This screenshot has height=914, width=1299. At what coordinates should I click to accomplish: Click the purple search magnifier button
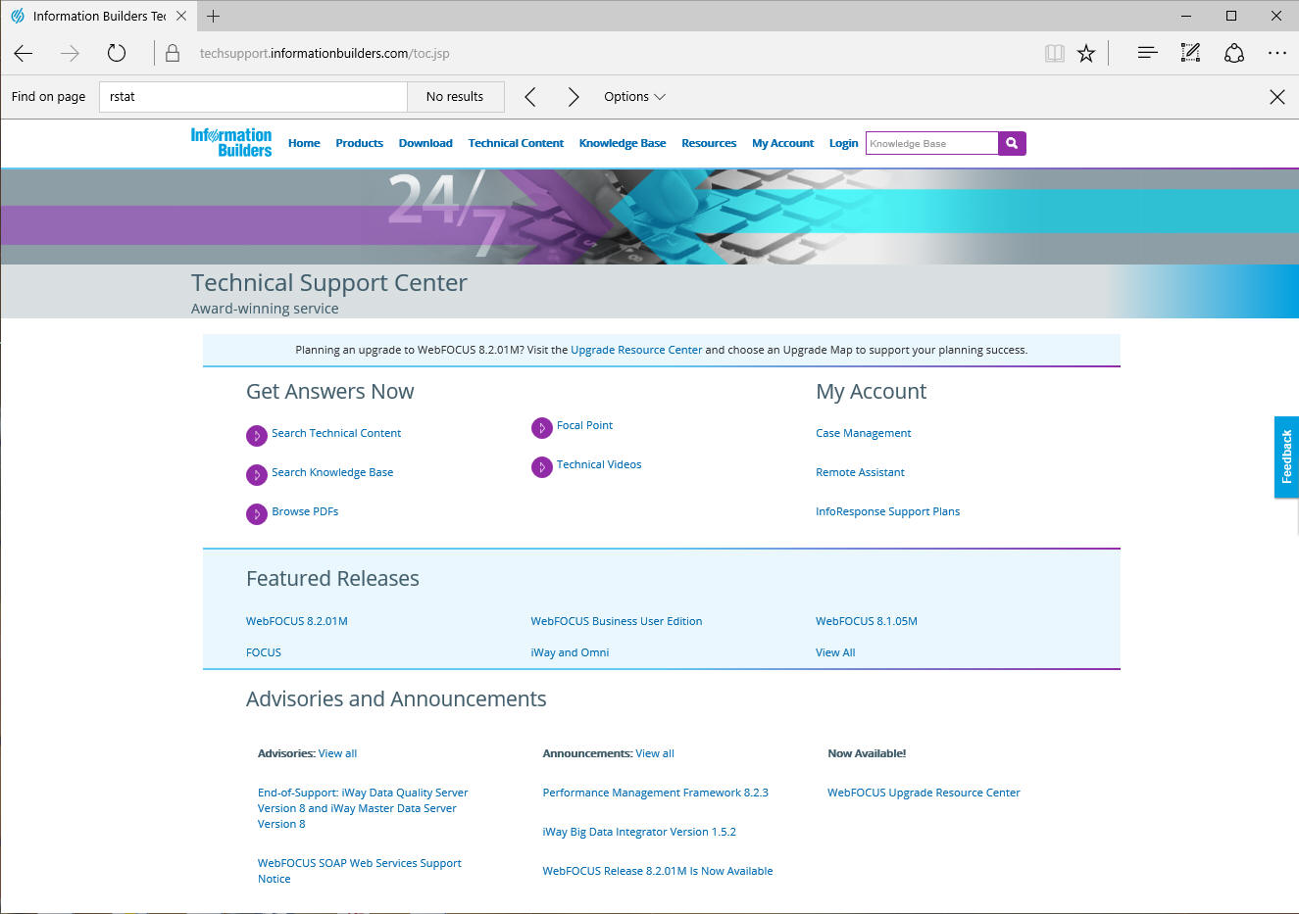tap(1012, 143)
